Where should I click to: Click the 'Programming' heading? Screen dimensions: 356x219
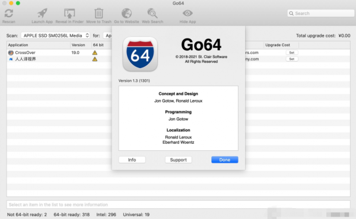tap(178, 112)
